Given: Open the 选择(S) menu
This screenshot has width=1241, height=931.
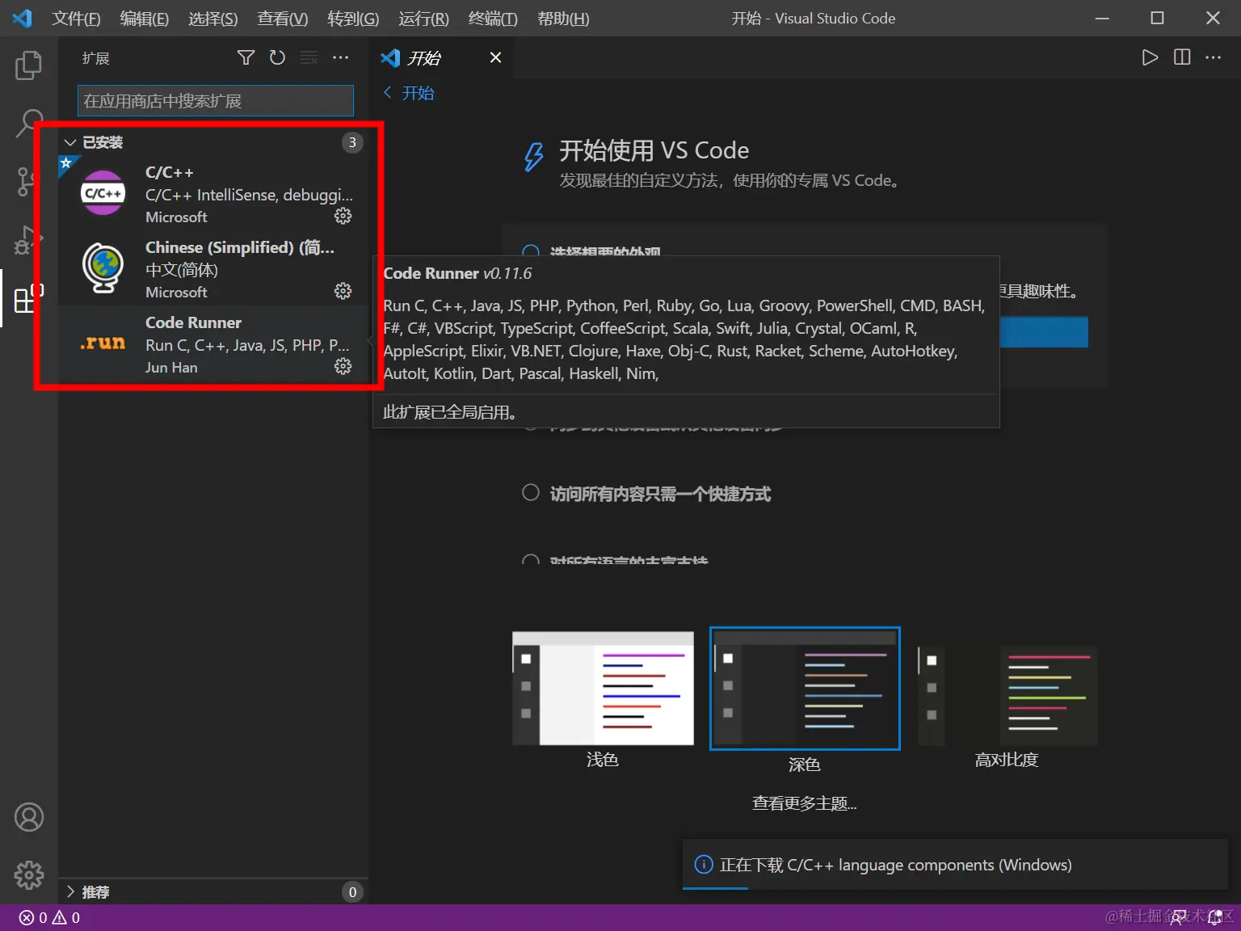Looking at the screenshot, I should pos(212,18).
